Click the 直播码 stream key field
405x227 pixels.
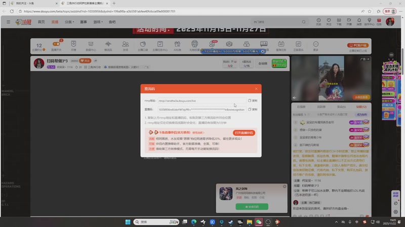(x=201, y=109)
